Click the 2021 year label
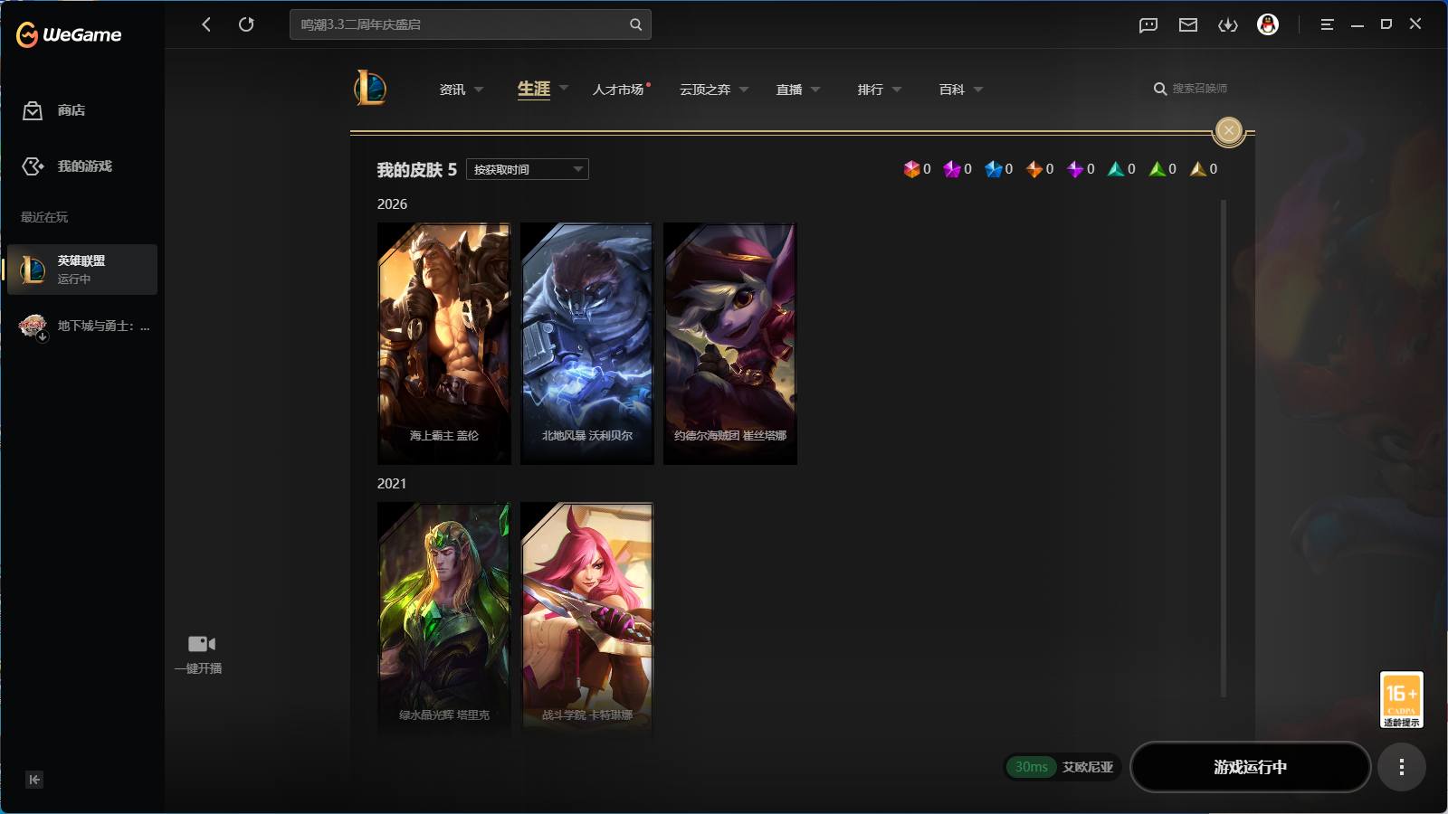Screen dimensions: 1448x814 (x=392, y=484)
